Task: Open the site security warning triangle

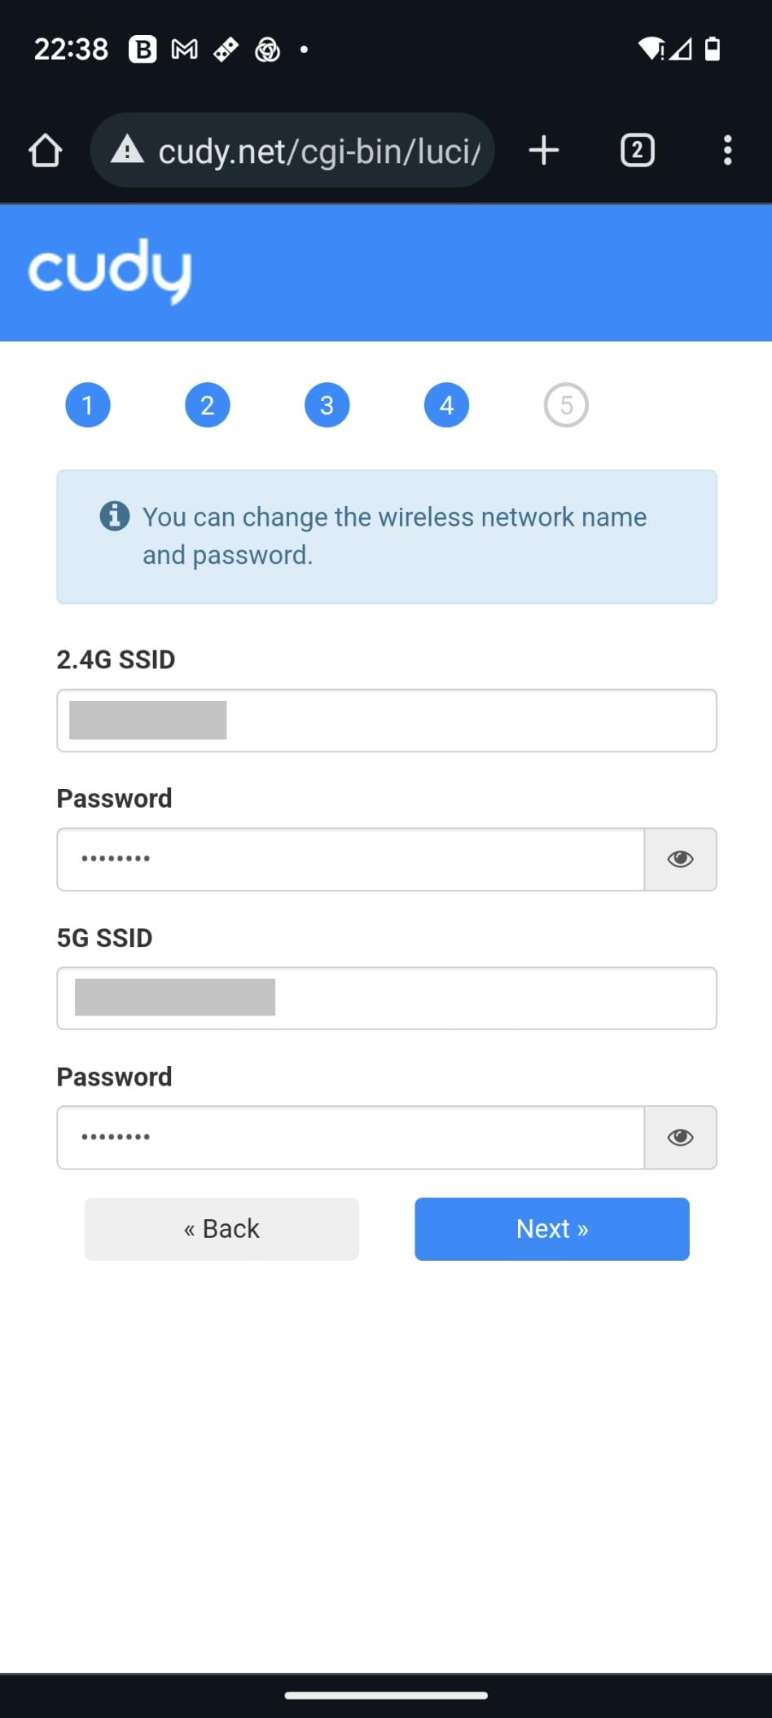Action: coord(127,150)
